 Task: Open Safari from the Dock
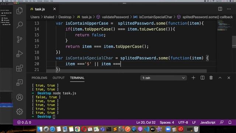[x=52, y=129]
